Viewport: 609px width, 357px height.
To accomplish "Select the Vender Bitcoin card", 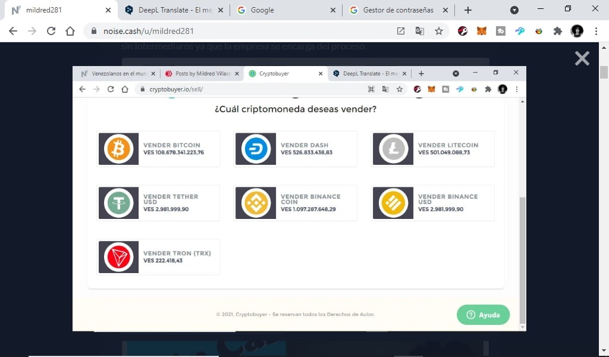I will [158, 149].
